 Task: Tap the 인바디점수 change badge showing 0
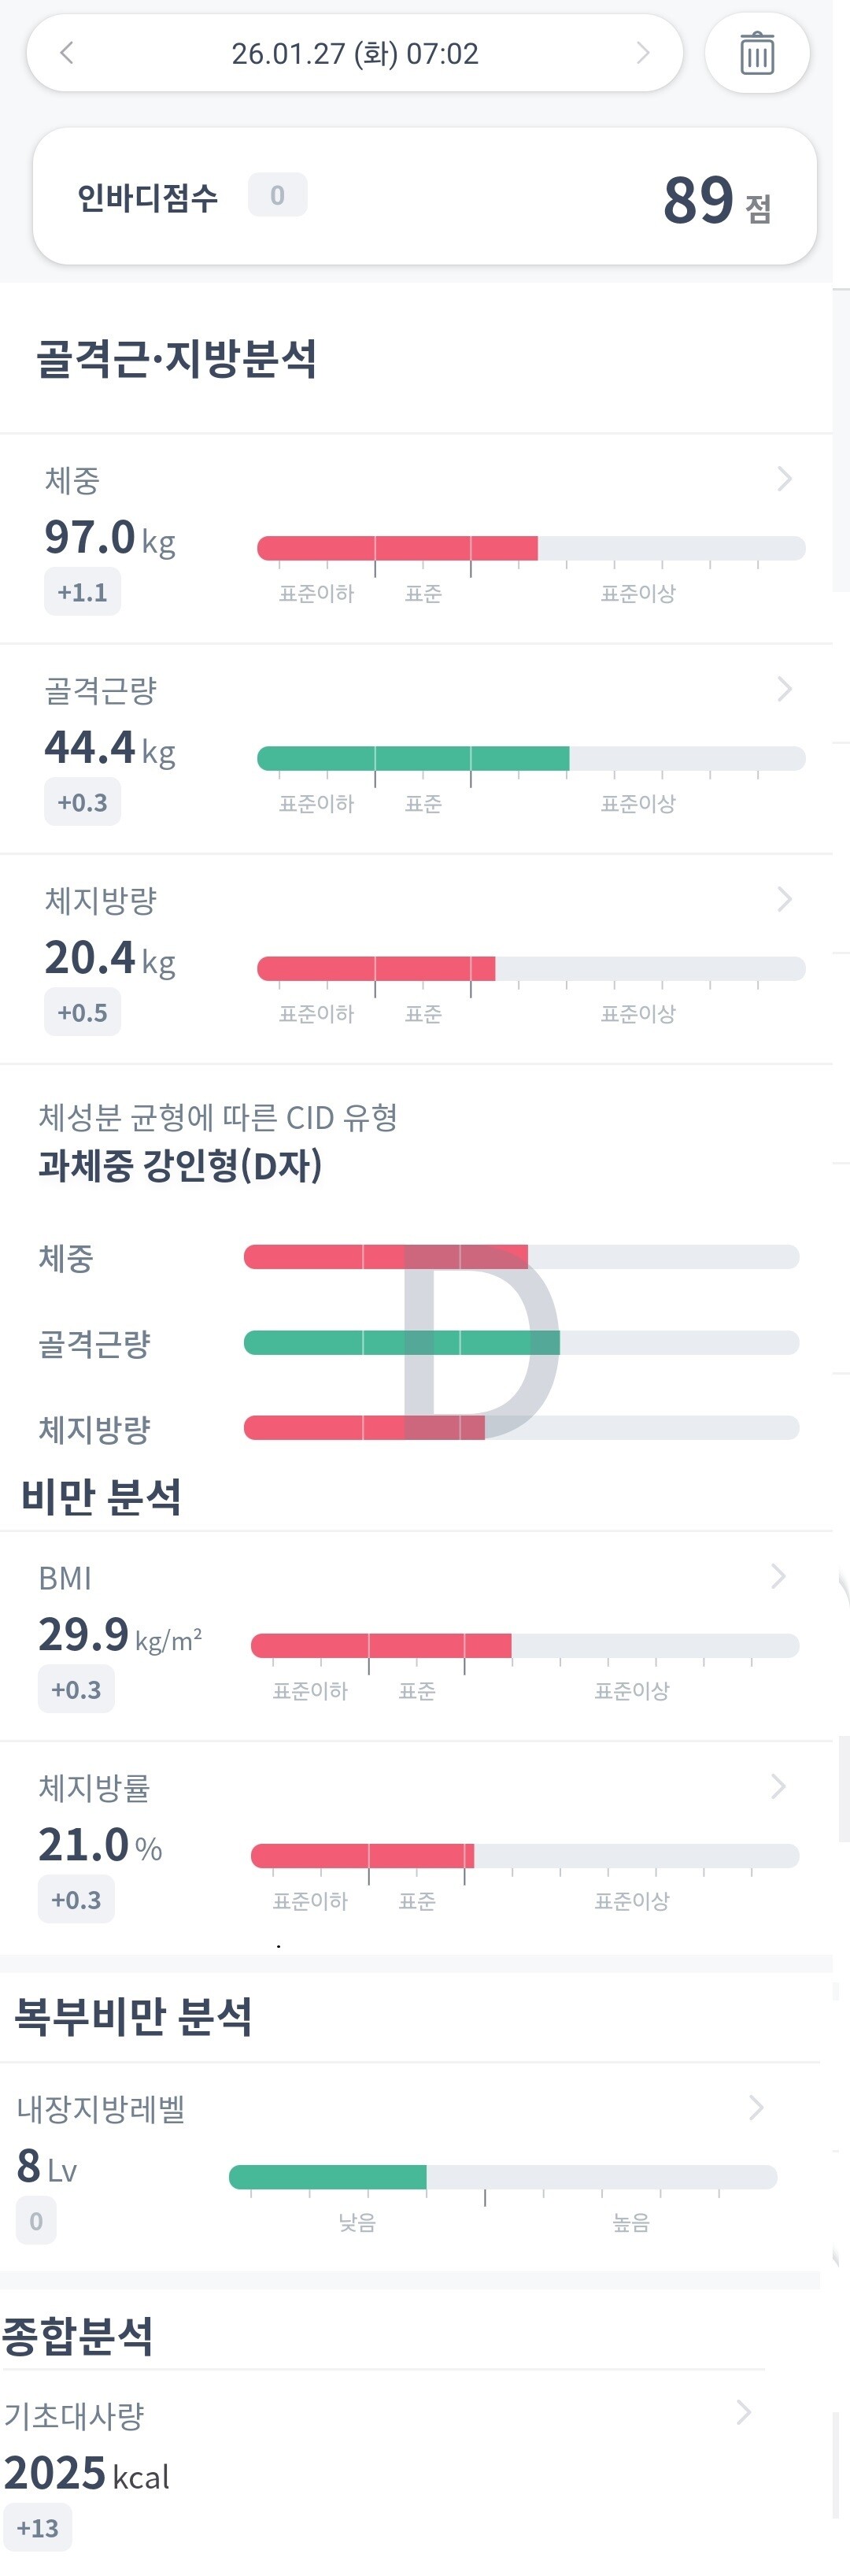(277, 195)
